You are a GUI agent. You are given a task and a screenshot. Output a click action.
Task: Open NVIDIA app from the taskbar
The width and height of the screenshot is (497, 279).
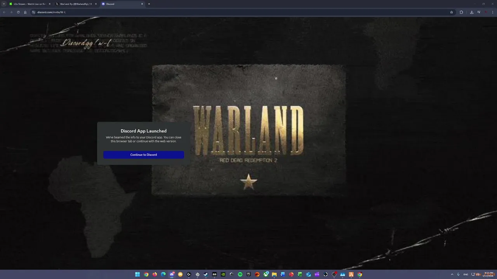(x=223, y=274)
